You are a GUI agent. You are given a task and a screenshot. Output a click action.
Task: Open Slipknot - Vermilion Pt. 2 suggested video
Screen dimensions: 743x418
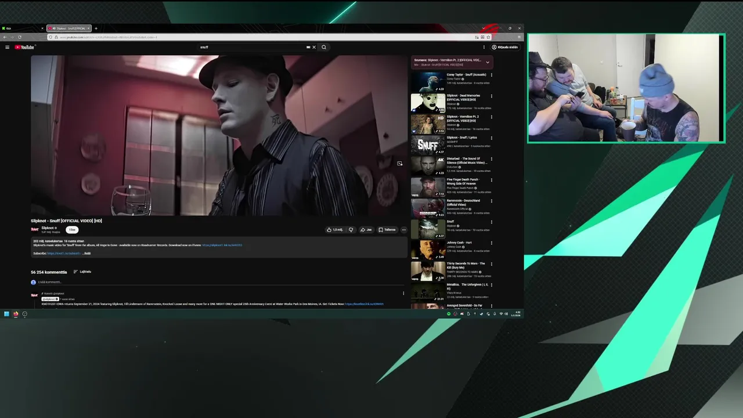428,123
